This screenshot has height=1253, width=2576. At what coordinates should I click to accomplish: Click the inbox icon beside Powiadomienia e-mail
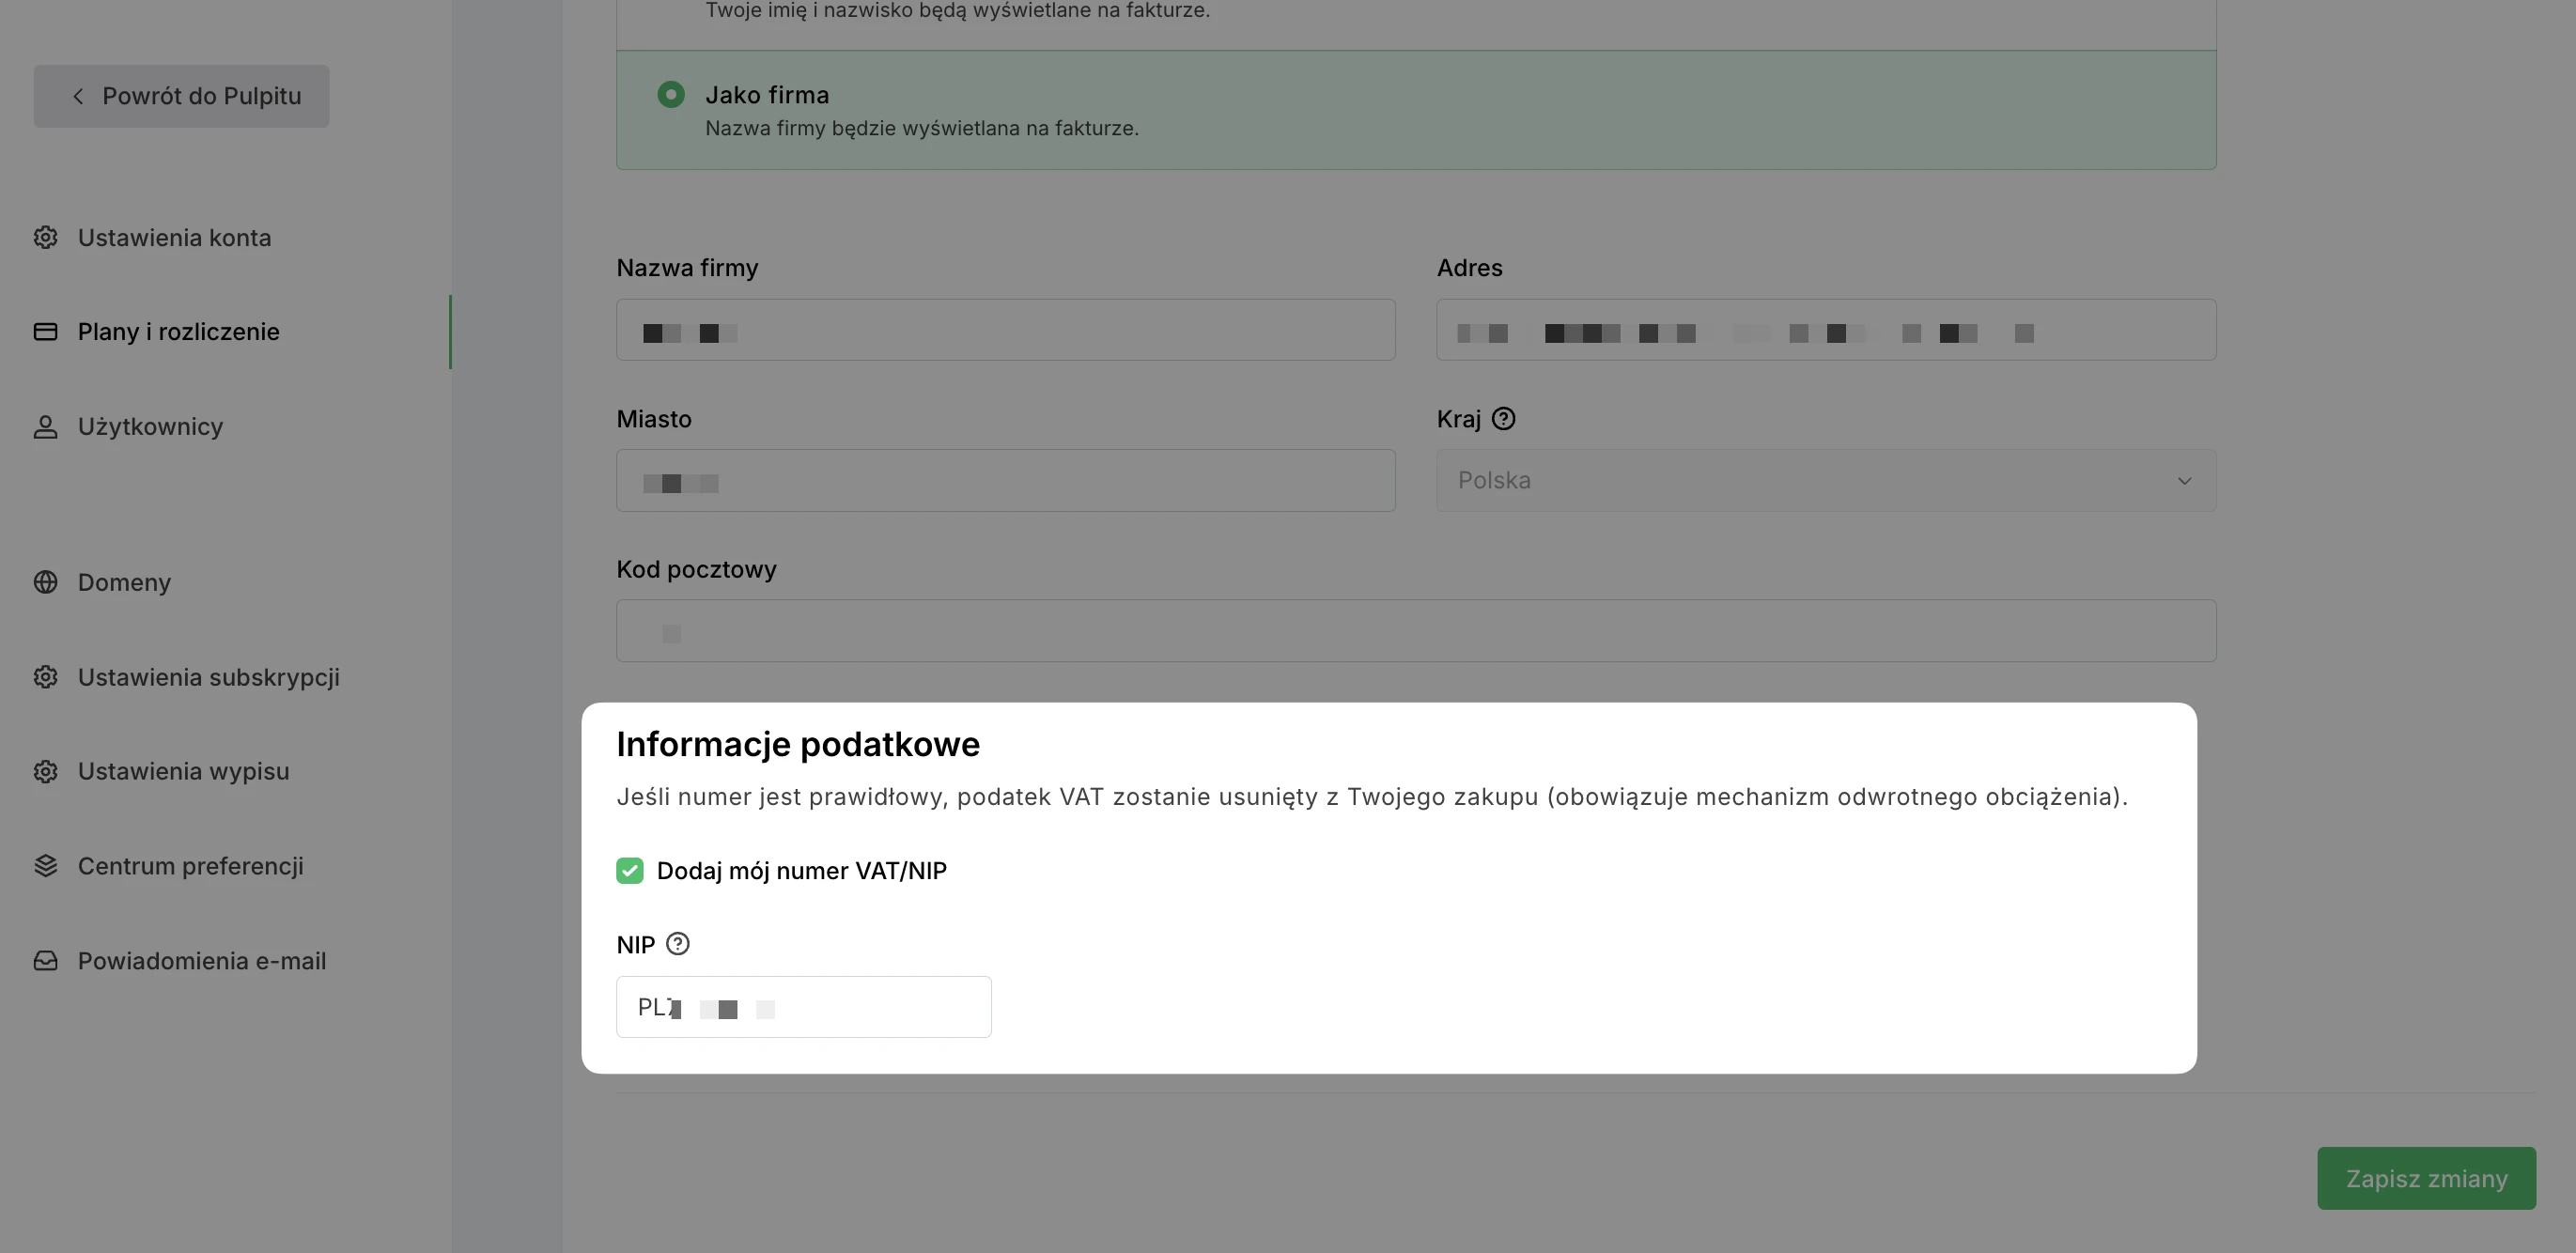[x=45, y=961]
